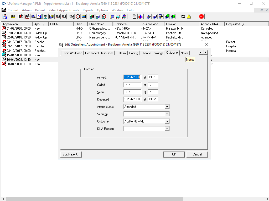Confirm the dialog with OK

(x=174, y=154)
